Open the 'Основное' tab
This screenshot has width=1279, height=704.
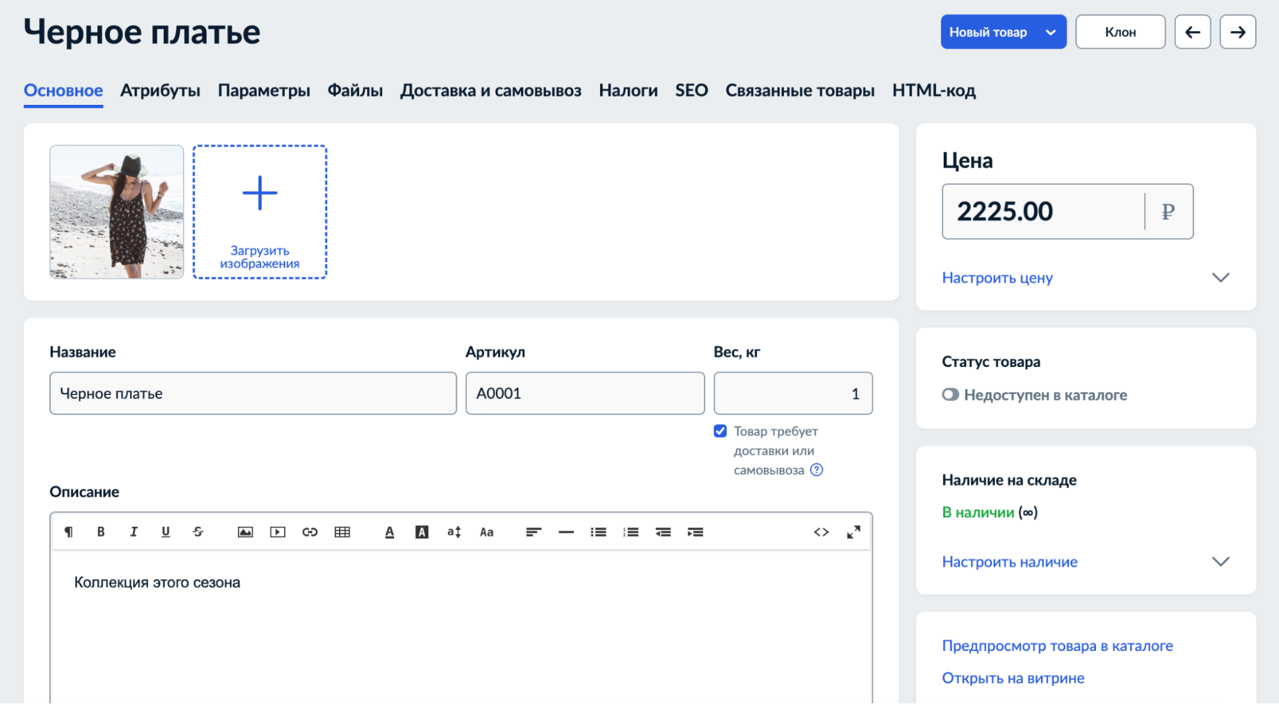[x=63, y=91]
